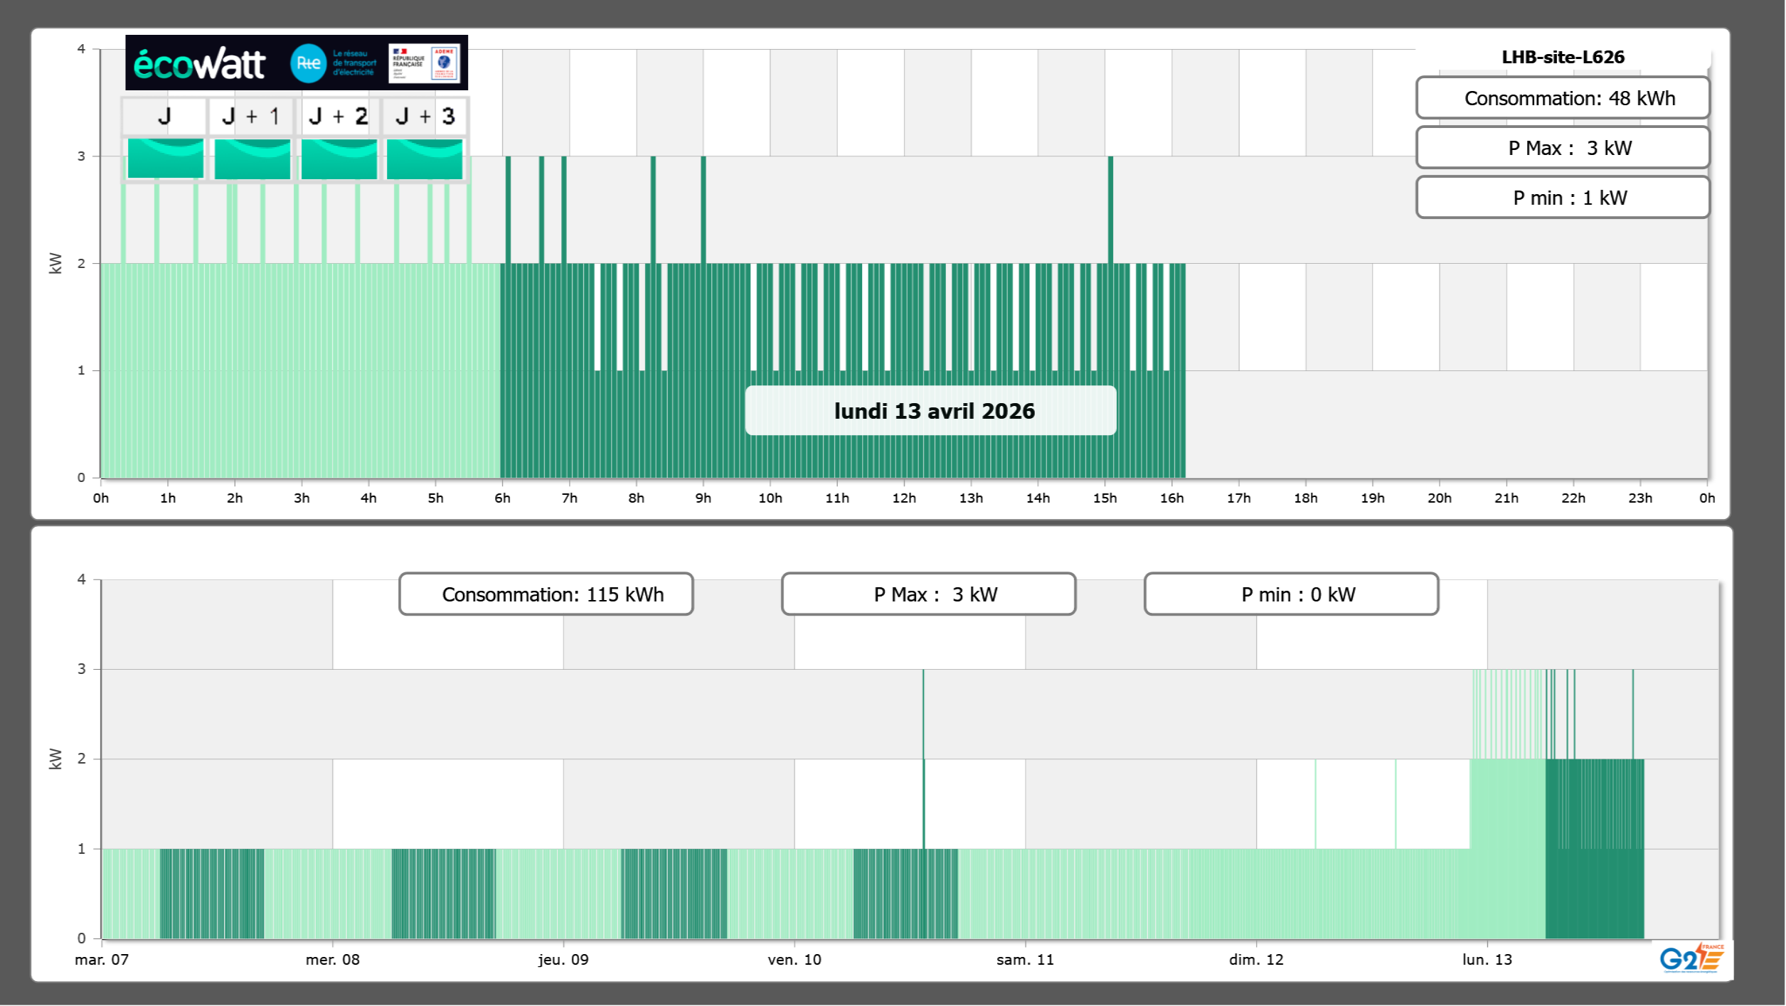Image resolution: width=1786 pixels, height=1006 pixels.
Task: Click the Consommation: 48 kWh box
Action: pyautogui.click(x=1562, y=98)
